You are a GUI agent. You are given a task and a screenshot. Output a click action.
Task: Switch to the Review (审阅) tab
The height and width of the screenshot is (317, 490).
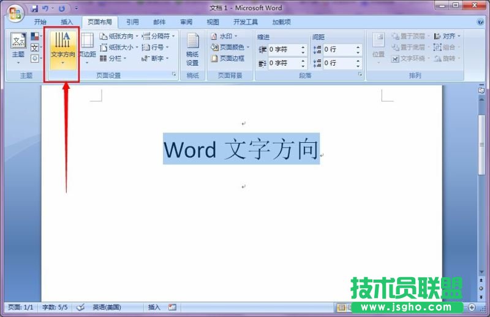click(x=186, y=22)
